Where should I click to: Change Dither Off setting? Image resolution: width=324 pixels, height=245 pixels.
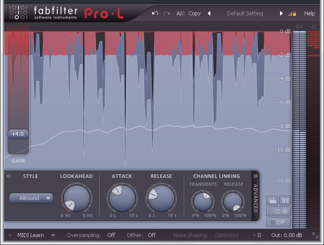click(x=152, y=235)
